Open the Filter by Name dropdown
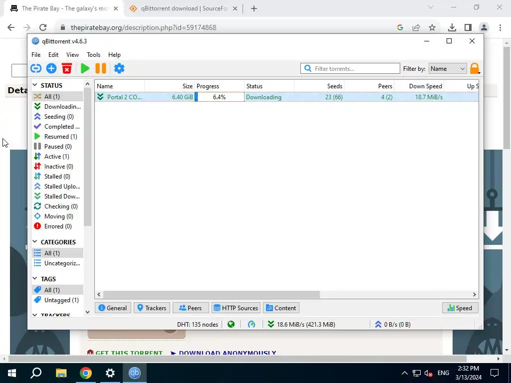Screen dimensions: 511x383 [448, 69]
